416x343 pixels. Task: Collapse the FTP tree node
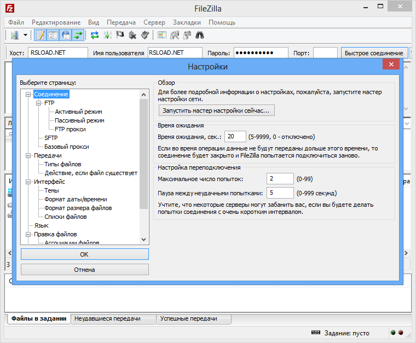[x=39, y=103]
